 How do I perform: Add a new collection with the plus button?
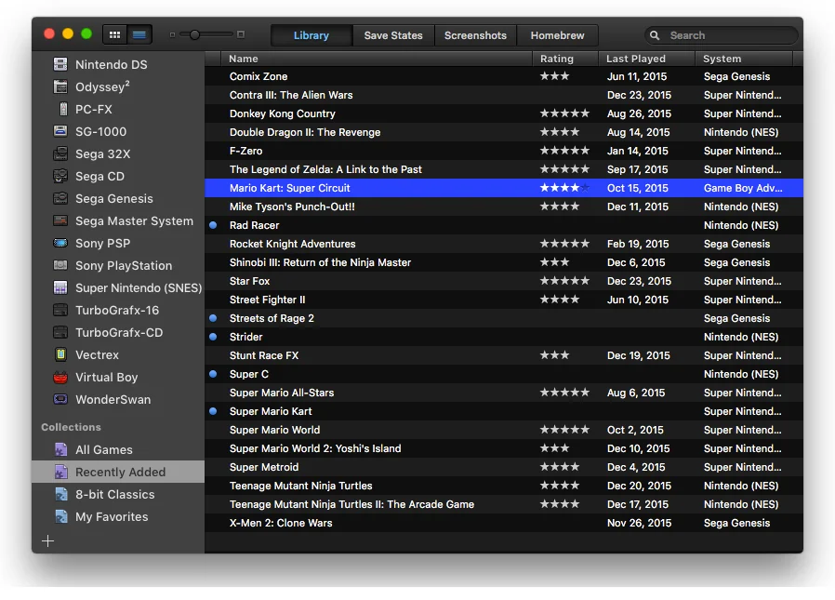point(47,540)
